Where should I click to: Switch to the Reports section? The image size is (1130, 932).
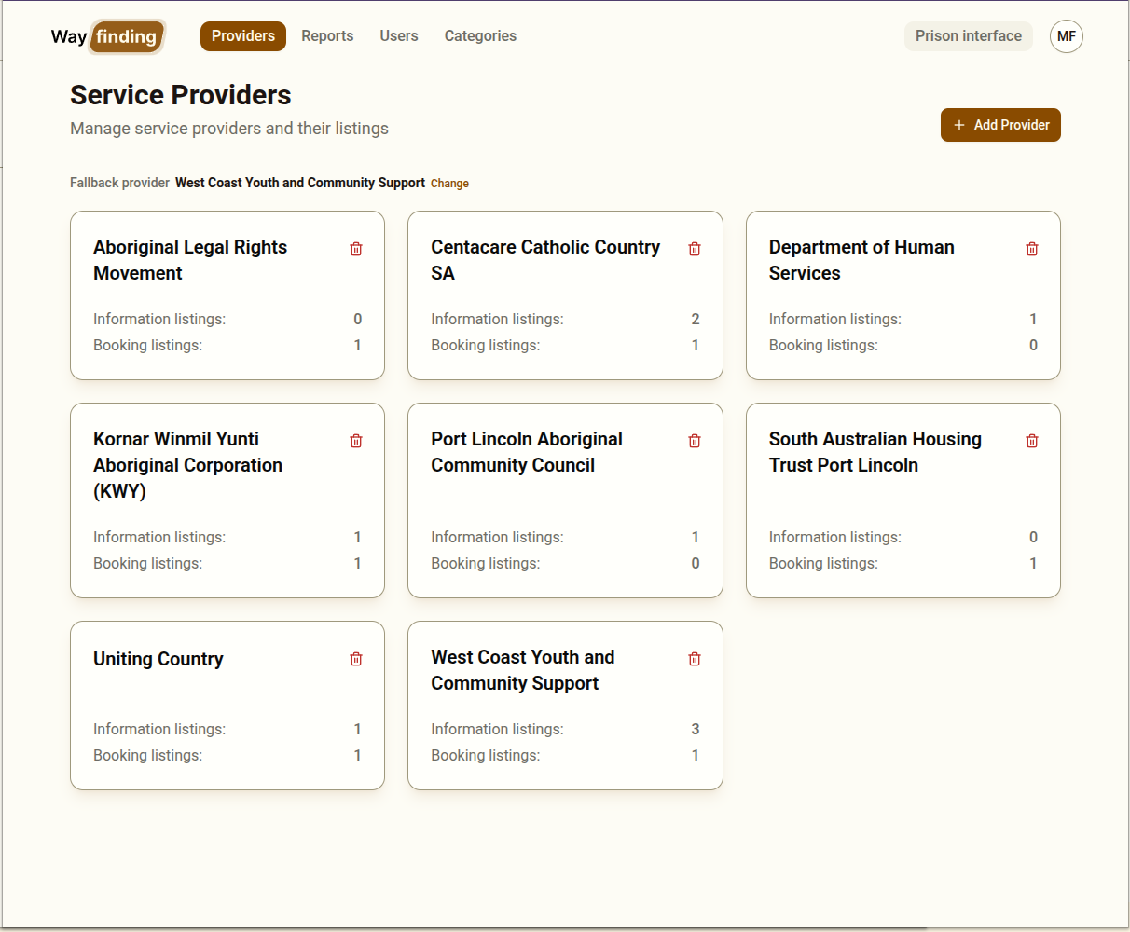tap(327, 35)
